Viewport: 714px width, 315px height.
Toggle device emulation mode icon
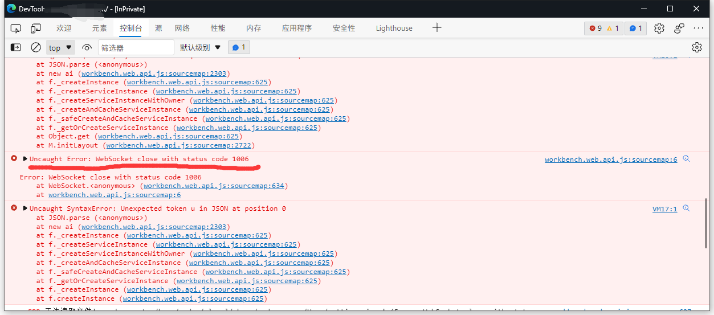[x=36, y=28]
